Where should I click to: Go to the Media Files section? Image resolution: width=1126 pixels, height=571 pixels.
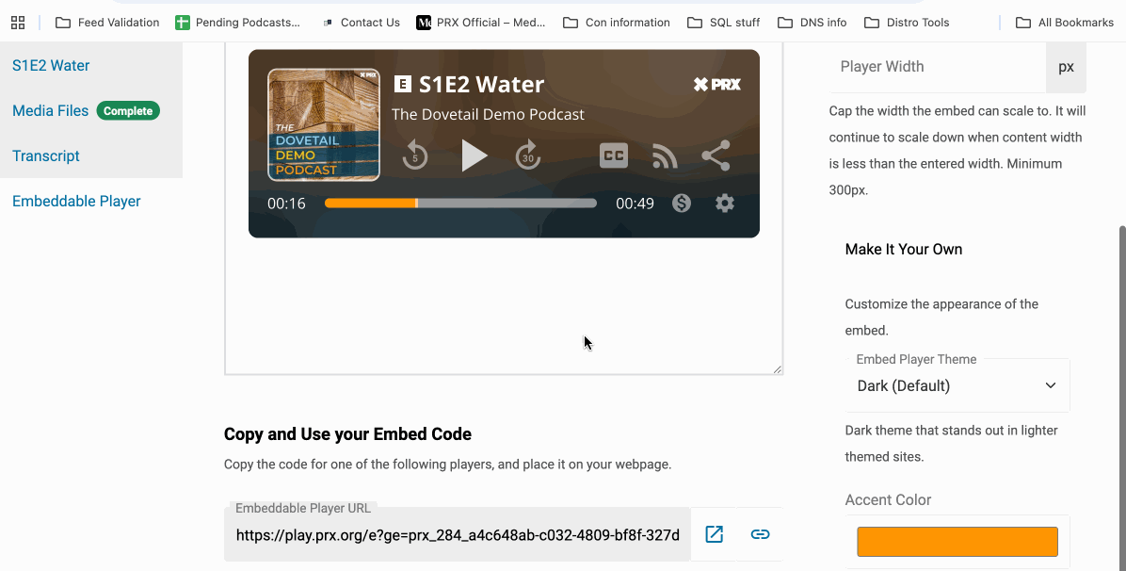pos(50,110)
